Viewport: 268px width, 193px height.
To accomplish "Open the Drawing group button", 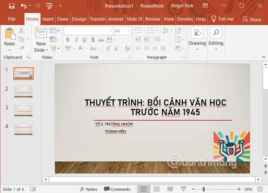I will (197, 39).
